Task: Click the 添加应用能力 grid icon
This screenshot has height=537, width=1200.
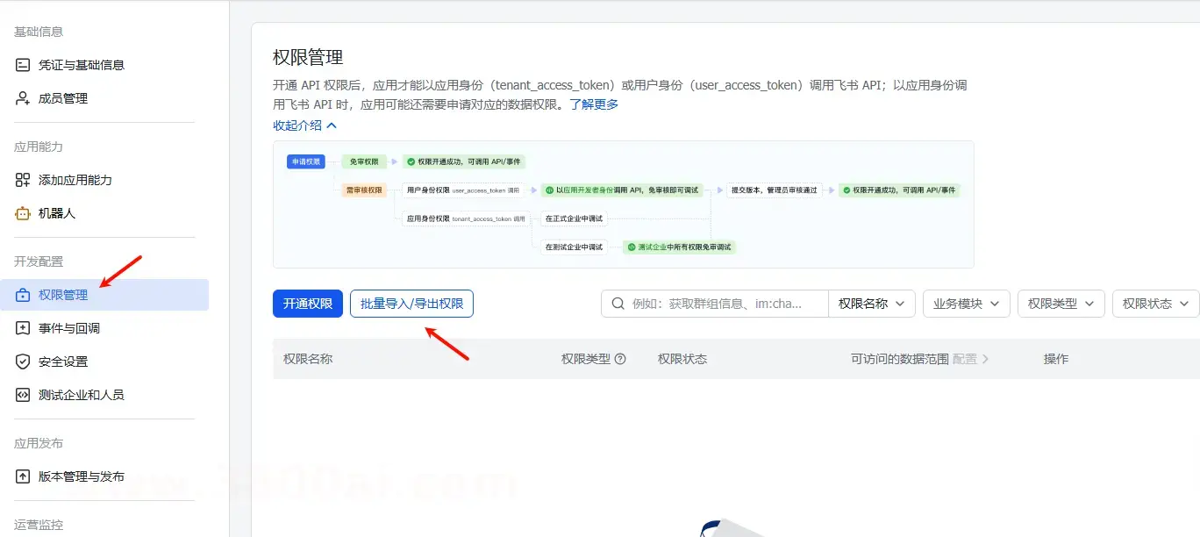Action: point(23,180)
